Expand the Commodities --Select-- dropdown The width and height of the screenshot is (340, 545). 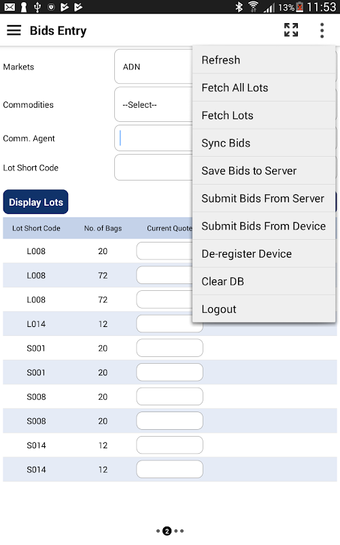154,104
